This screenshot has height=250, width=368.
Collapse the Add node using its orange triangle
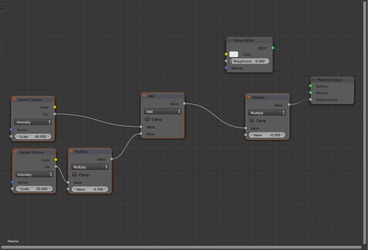[x=144, y=96]
